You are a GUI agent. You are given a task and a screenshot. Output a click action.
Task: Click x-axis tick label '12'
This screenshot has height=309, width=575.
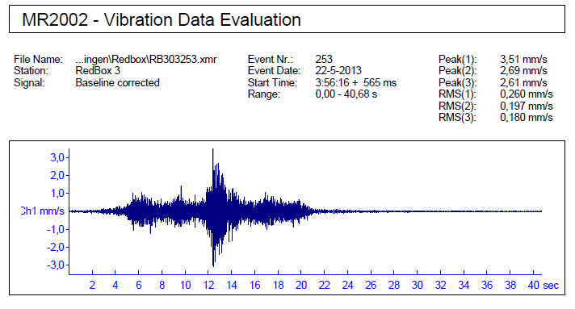pyautogui.click(x=208, y=285)
